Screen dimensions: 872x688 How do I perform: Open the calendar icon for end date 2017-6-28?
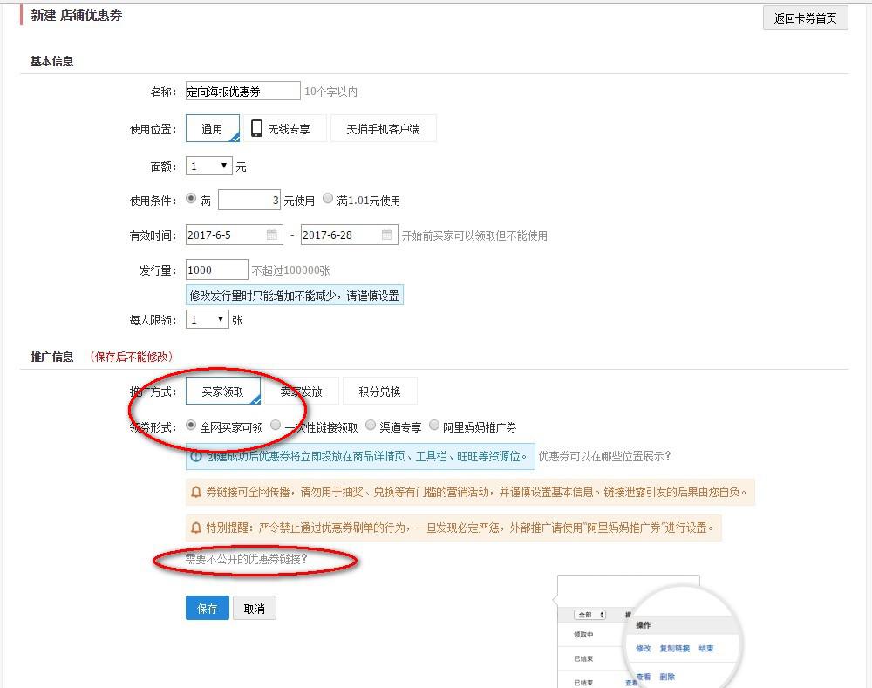[x=387, y=234]
